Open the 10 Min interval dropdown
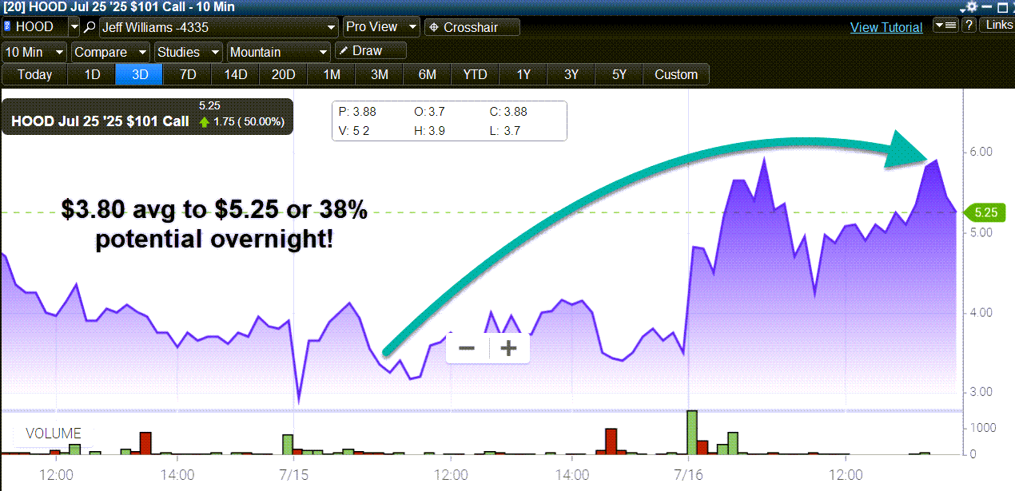Viewport: 1015px width, 491px height. click(35, 52)
